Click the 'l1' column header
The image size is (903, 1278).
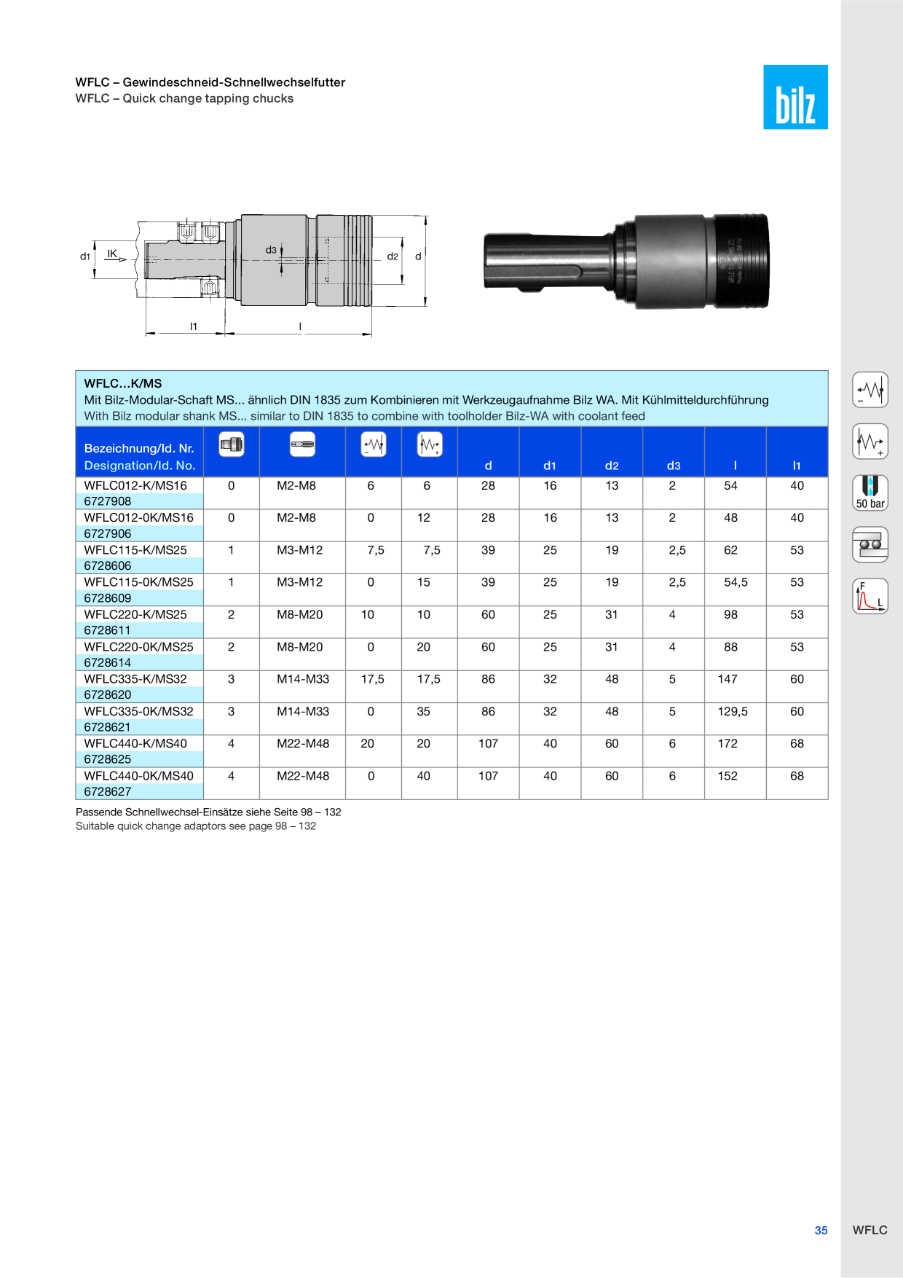pos(797,466)
